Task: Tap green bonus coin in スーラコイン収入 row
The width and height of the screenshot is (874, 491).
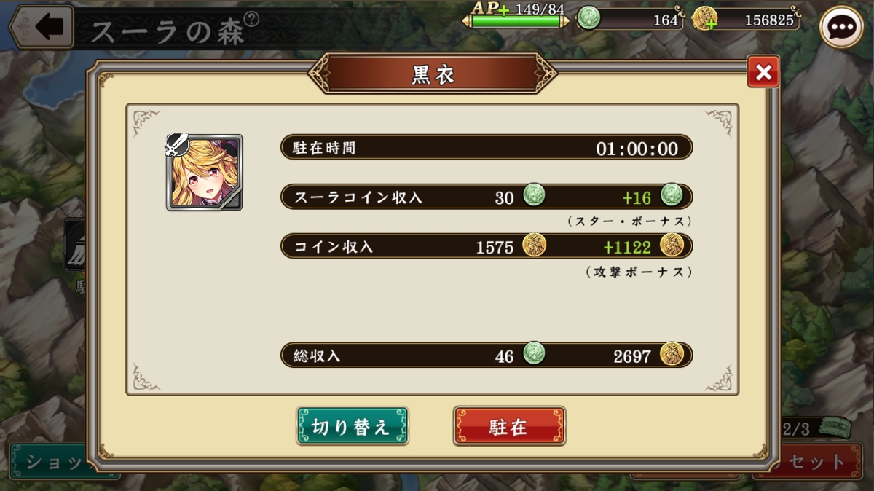Action: (672, 195)
